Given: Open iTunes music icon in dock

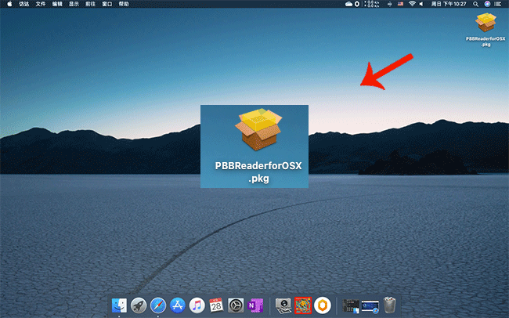Looking at the screenshot, I should pos(197,305).
